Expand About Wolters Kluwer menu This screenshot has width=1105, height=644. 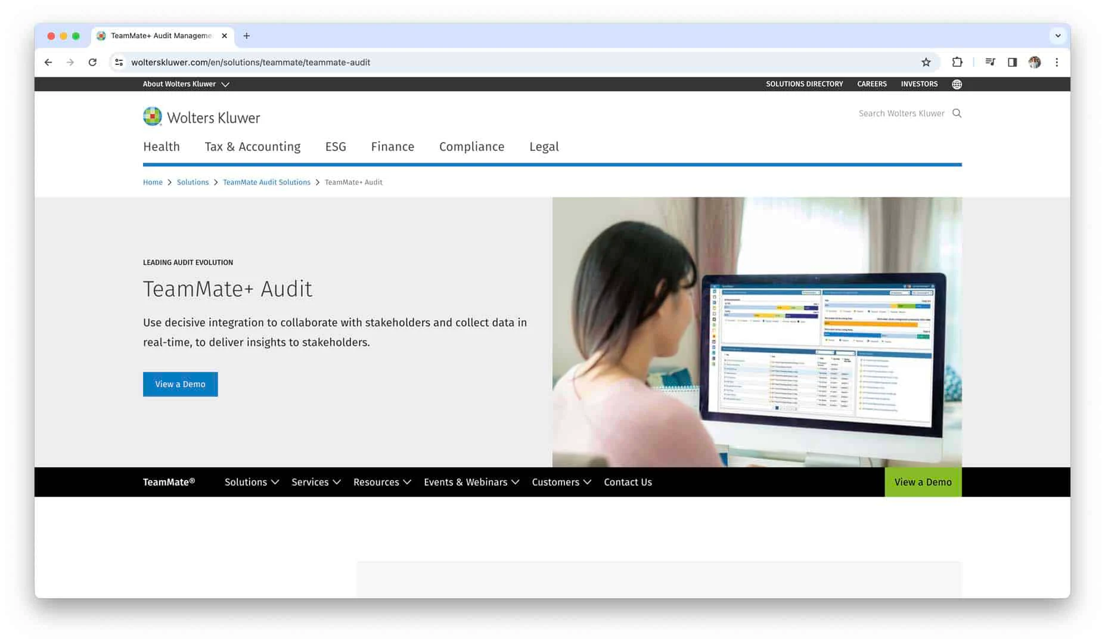pos(185,84)
